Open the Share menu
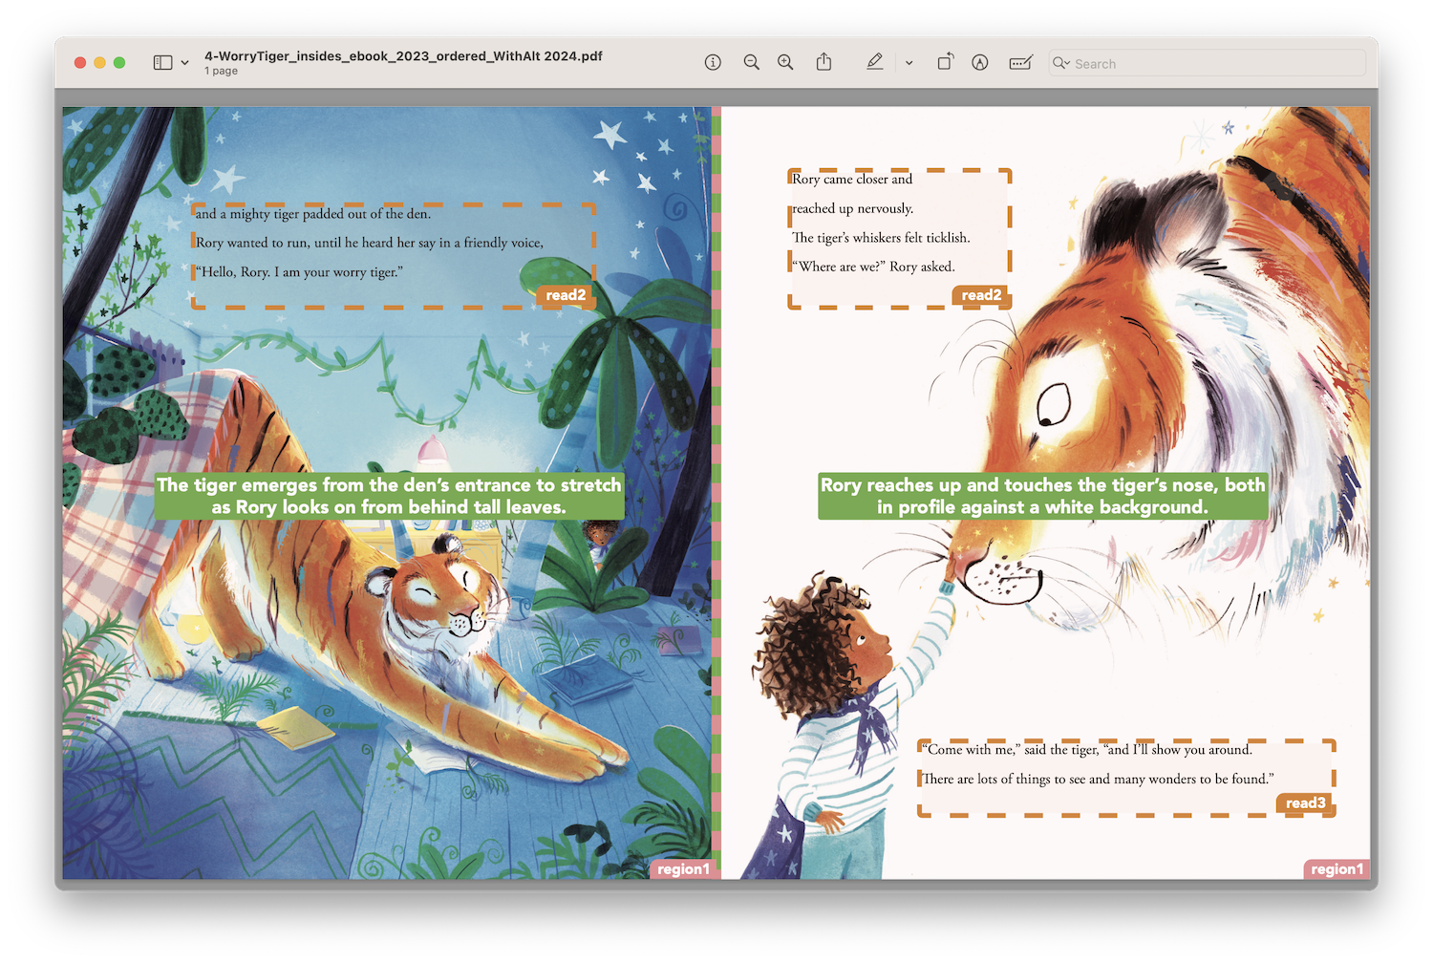Screen dimensions: 1433x963 pyautogui.click(x=823, y=62)
